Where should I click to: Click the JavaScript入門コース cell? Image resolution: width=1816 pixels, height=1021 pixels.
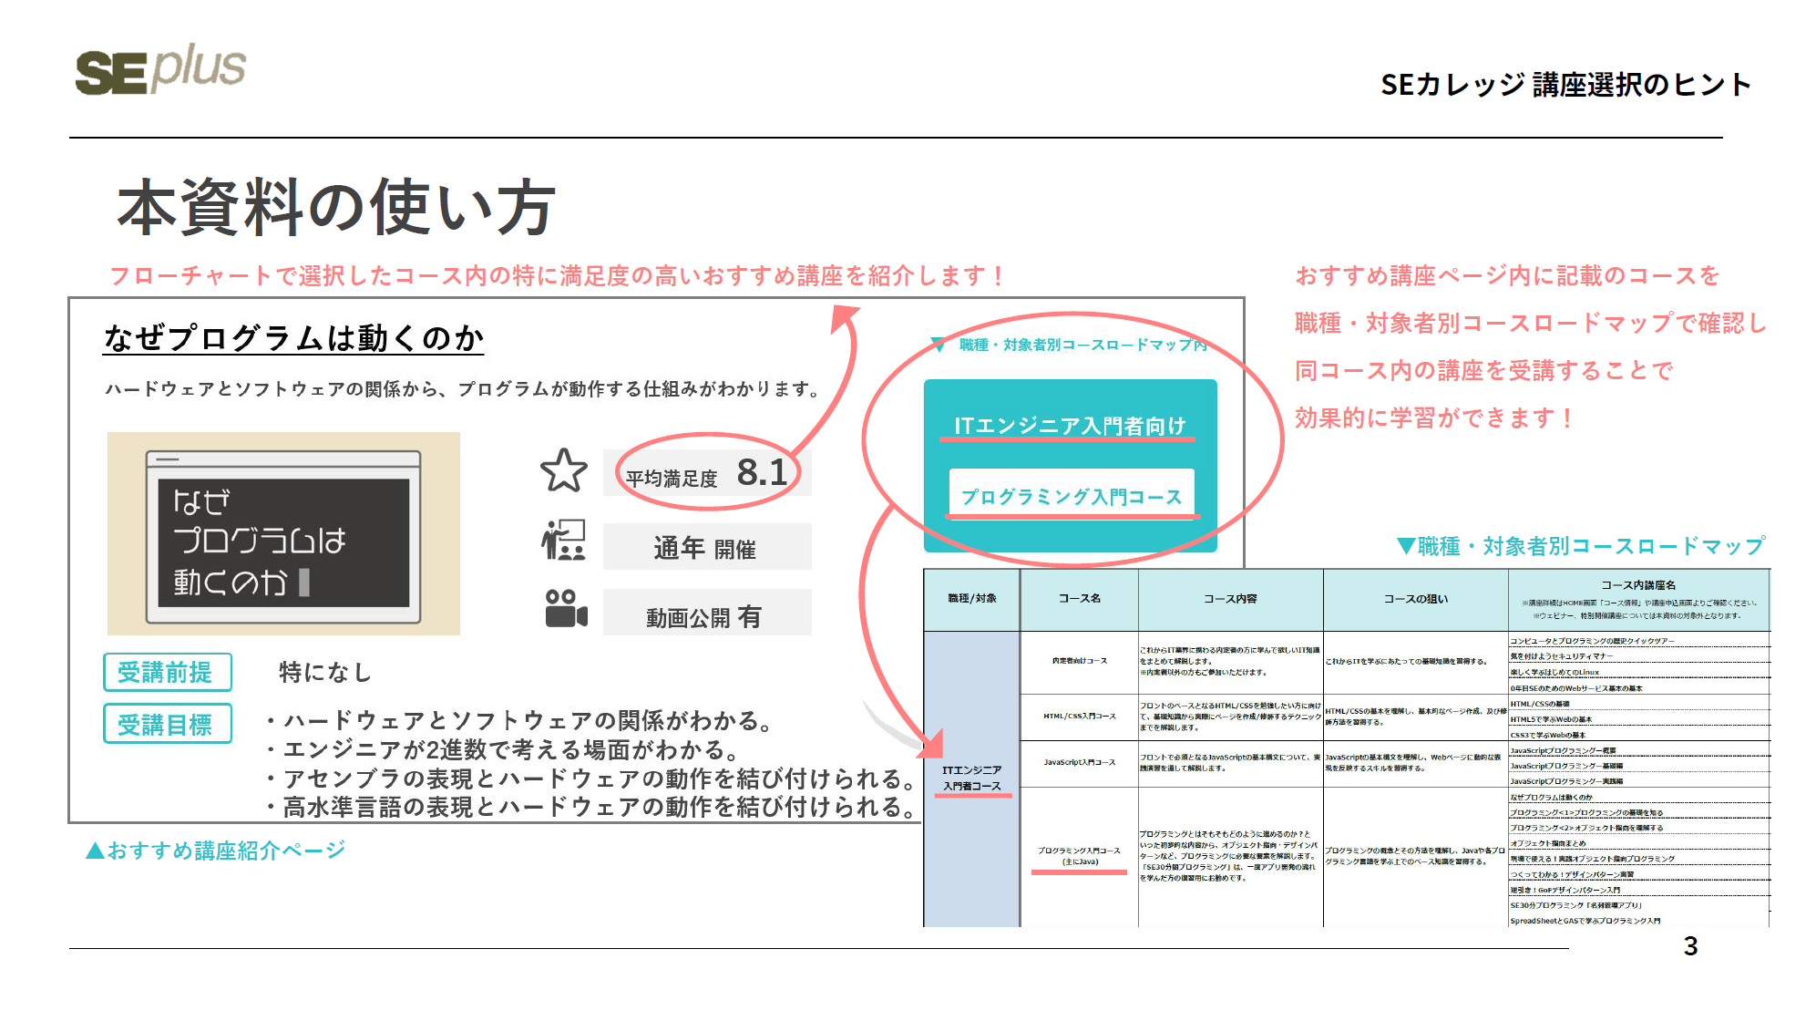1080,762
